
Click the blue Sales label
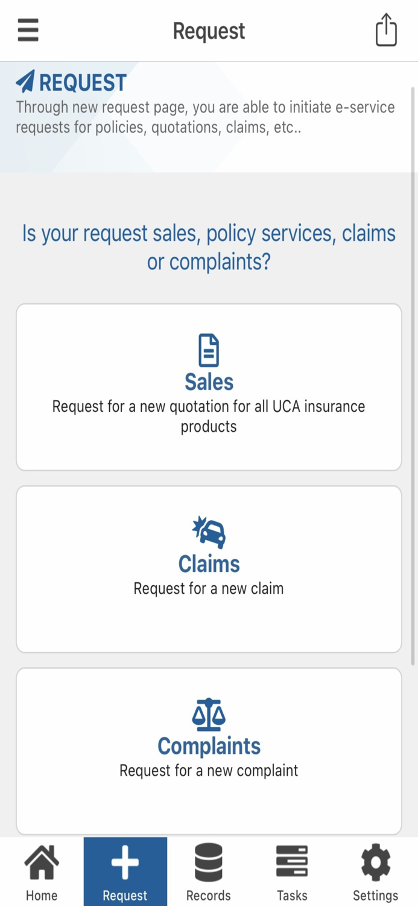209,382
